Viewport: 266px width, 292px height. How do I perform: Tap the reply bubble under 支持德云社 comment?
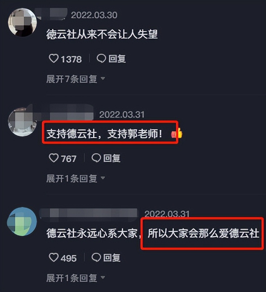[96, 158]
